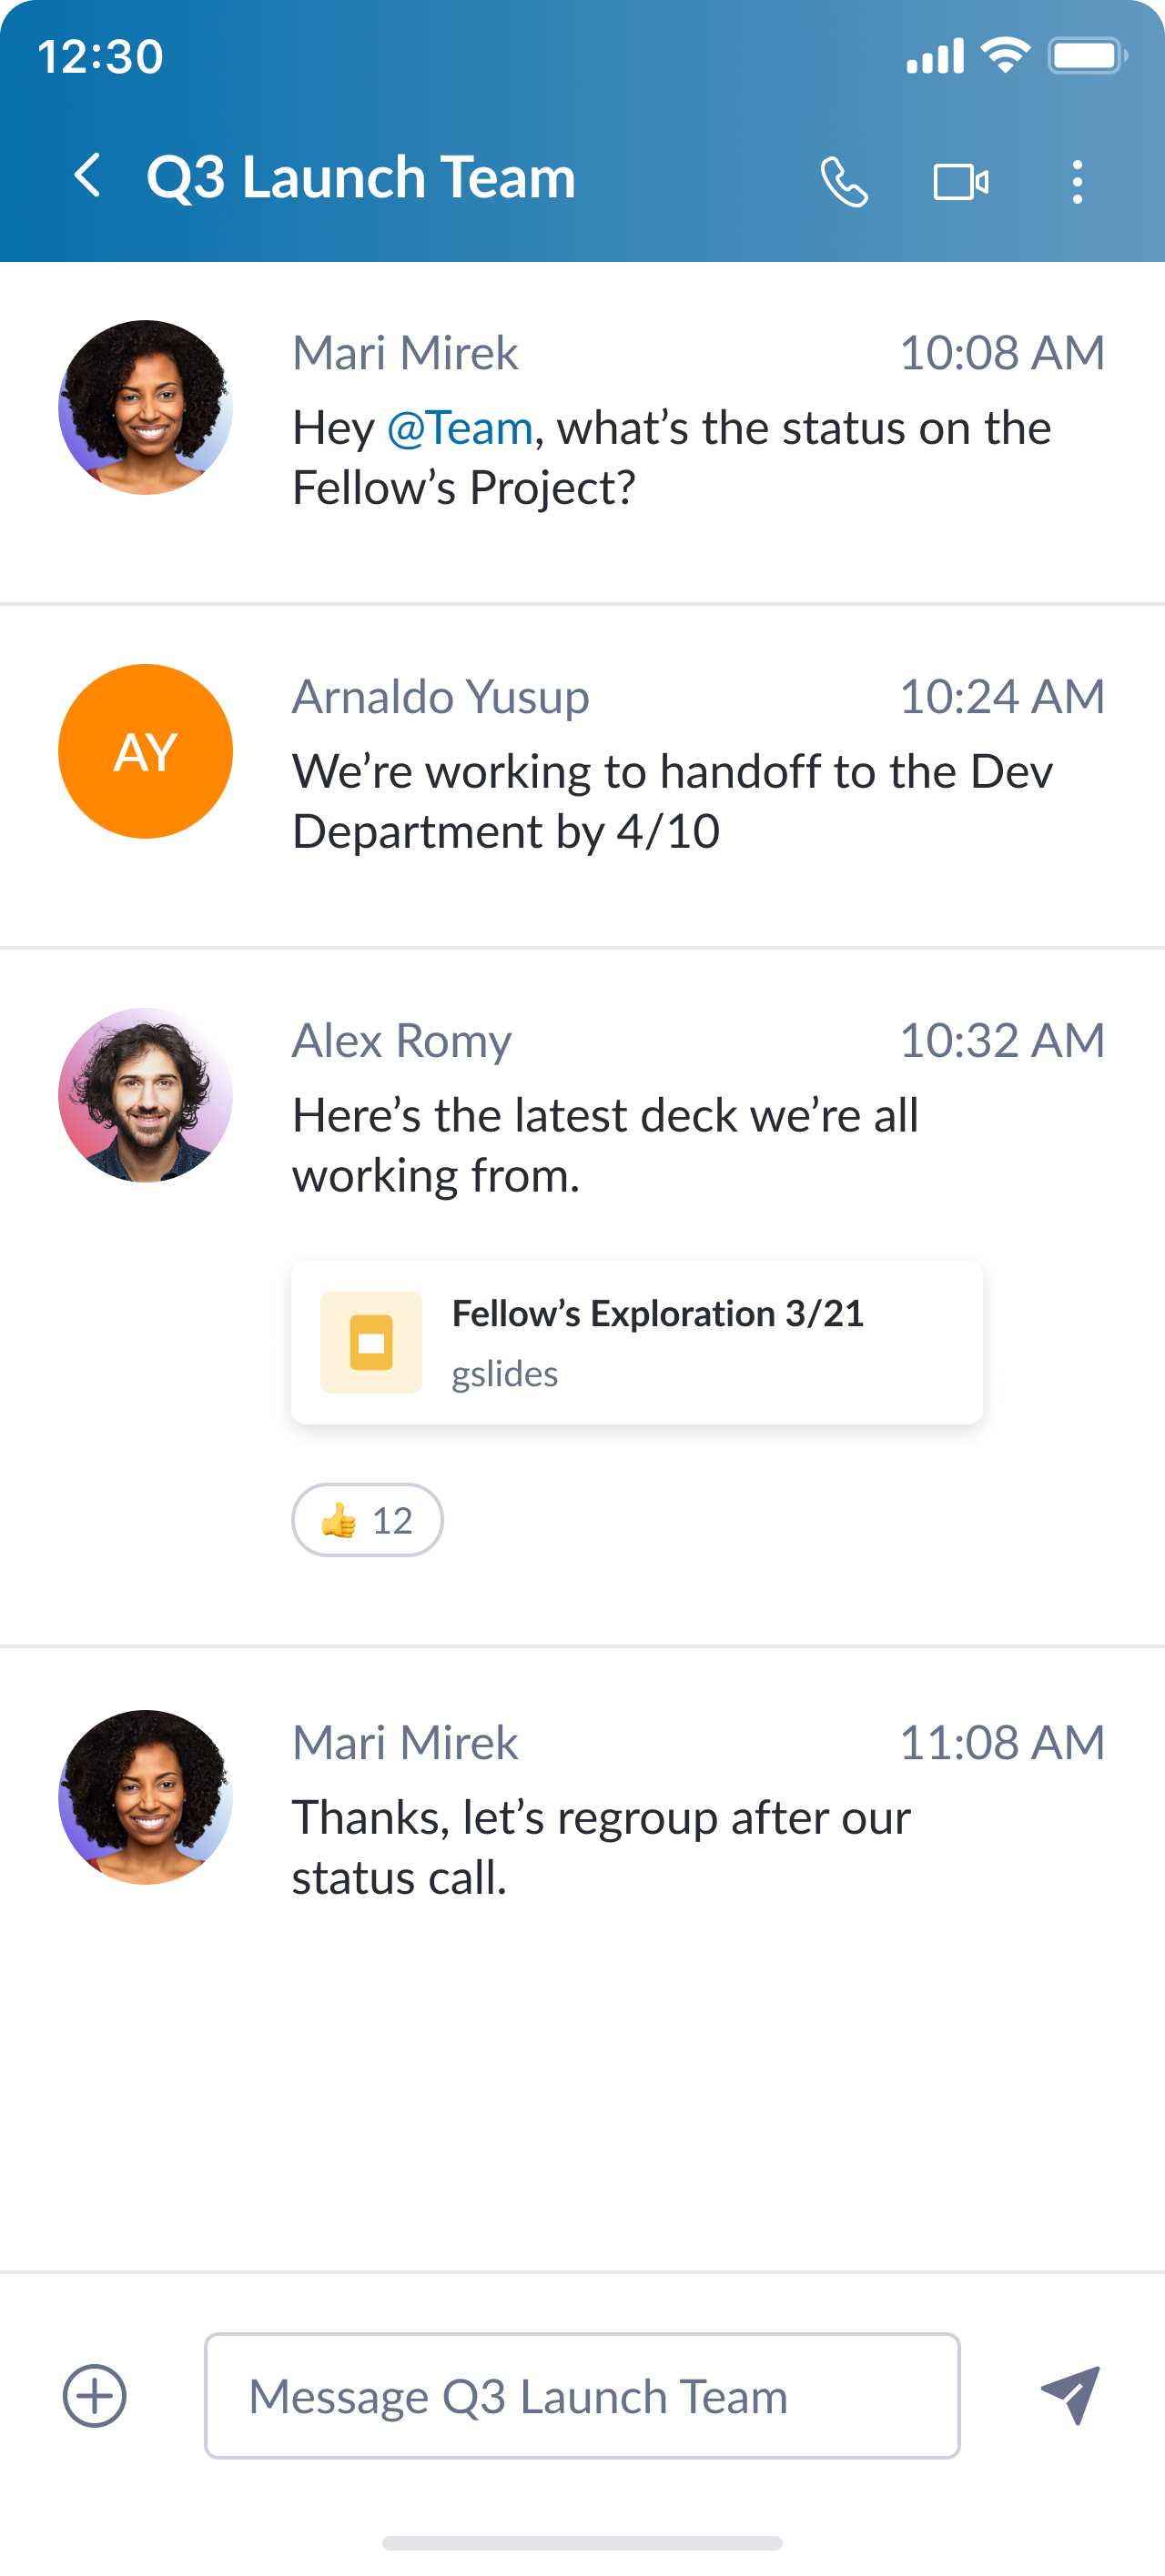Tap Mari Mirek's avatar on the 11:08 AM message
1165x2576 pixels.
point(147,1797)
